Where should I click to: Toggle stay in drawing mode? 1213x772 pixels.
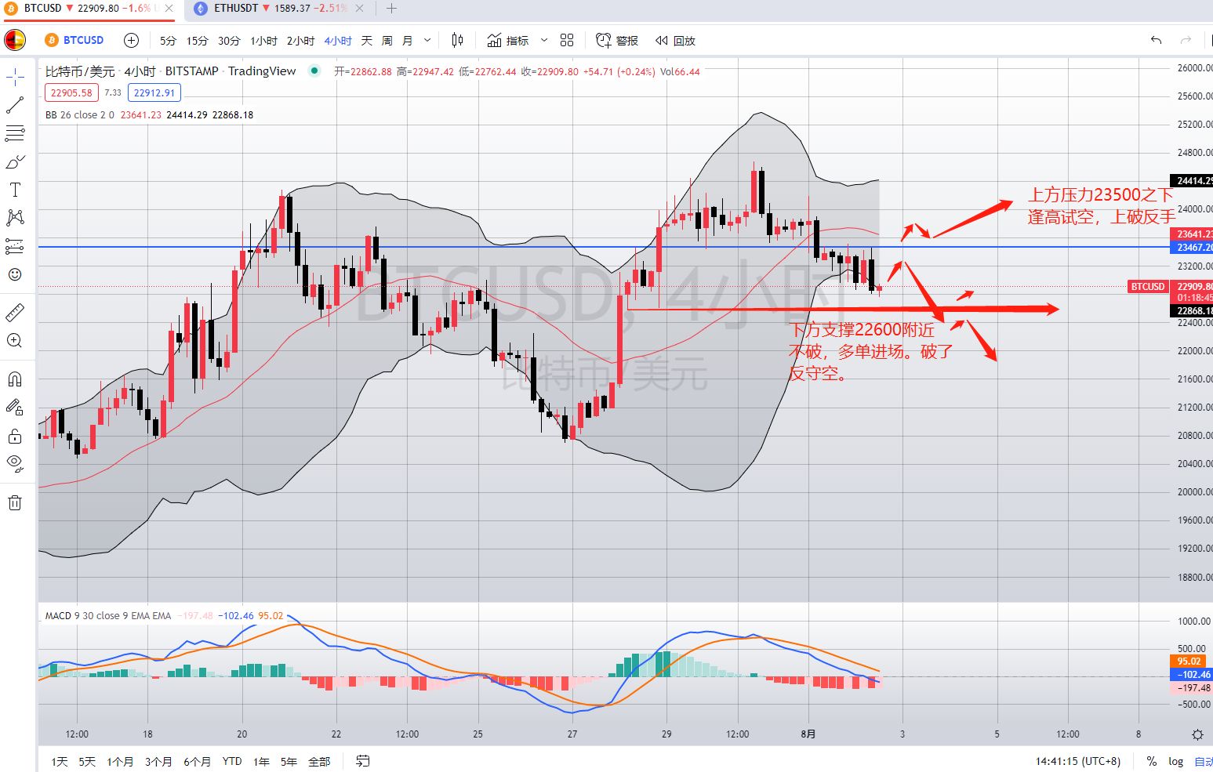[15, 408]
